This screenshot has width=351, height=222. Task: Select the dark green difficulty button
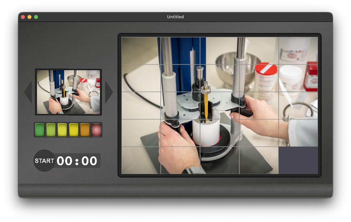[x=40, y=130]
